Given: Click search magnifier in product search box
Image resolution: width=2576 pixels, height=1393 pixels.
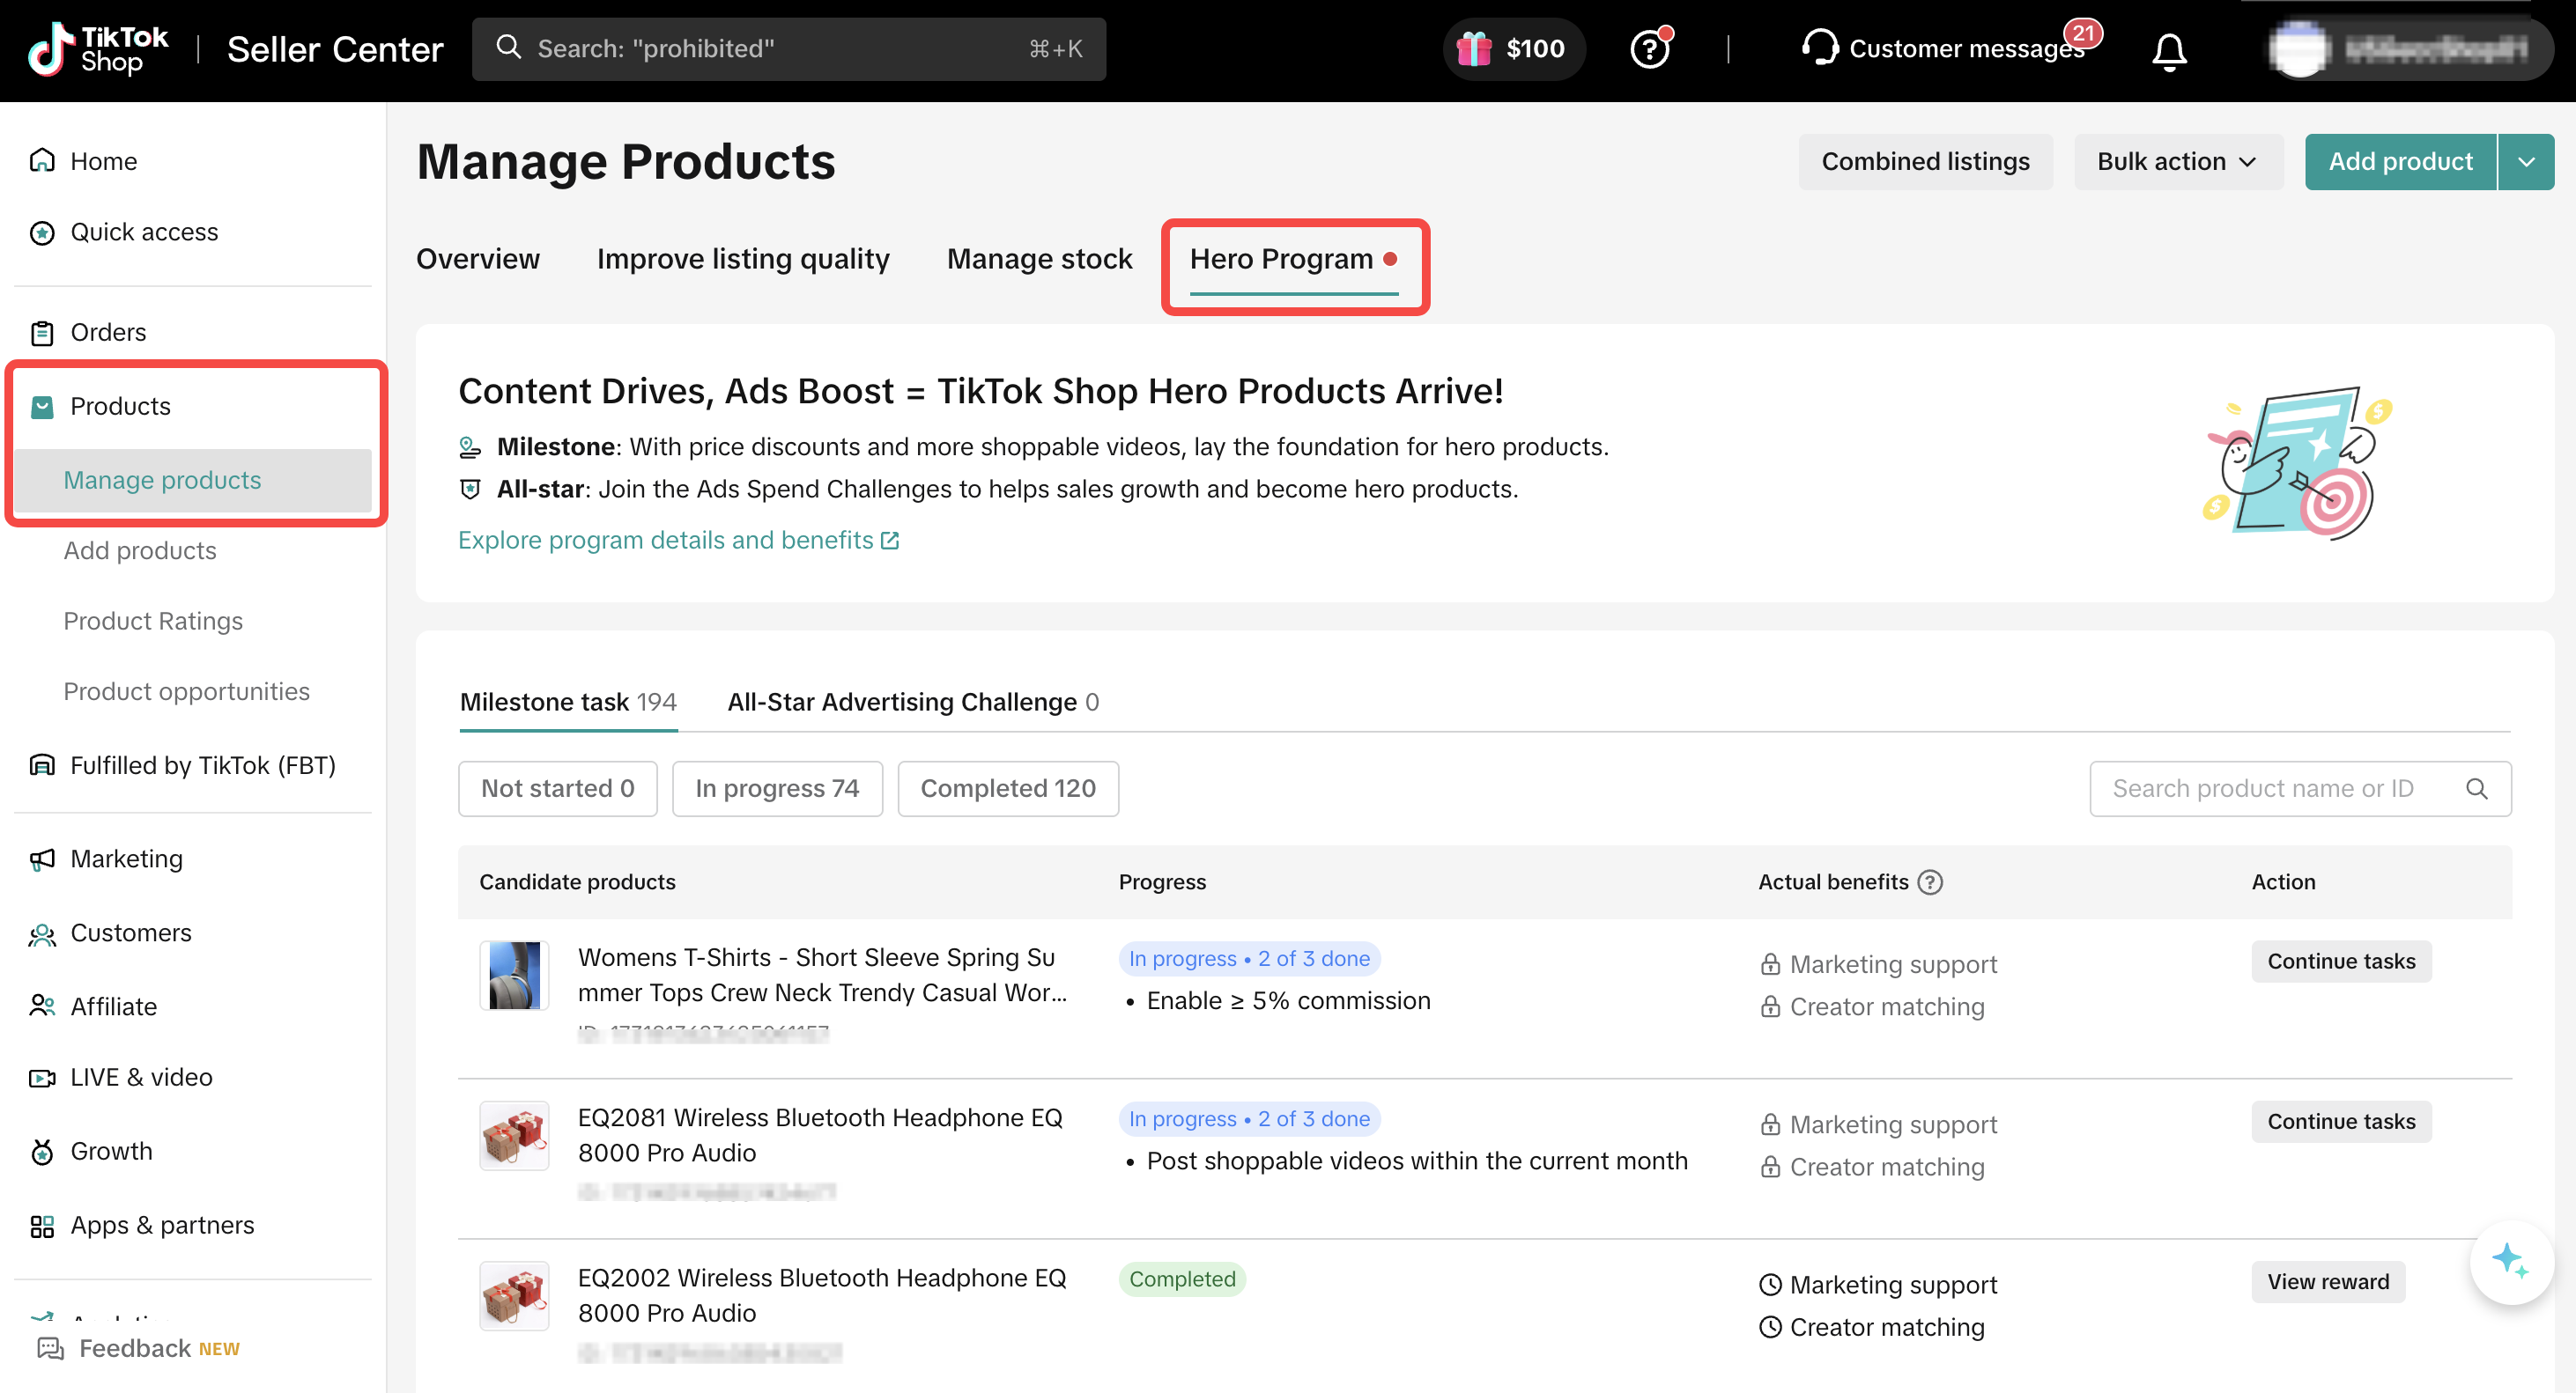Looking at the screenshot, I should point(2476,788).
